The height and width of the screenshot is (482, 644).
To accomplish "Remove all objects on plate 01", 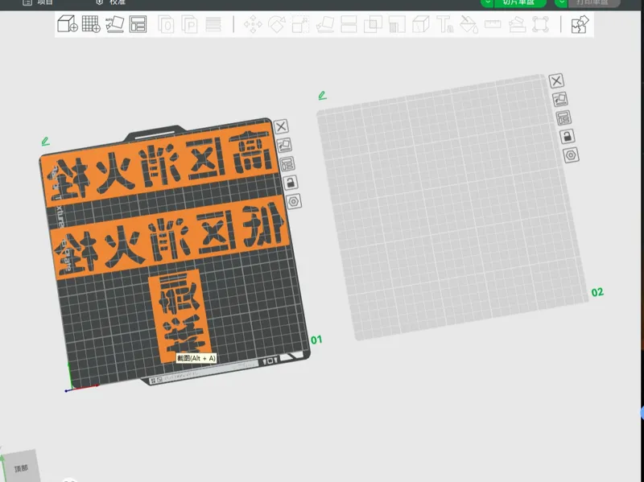I will [281, 126].
